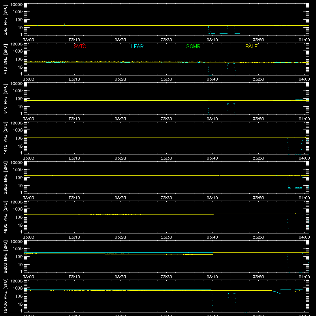Screen dimensions: 316x316
Task: Click 03:50 tick label under 410 MHz panel
Action: pos(258,79)
